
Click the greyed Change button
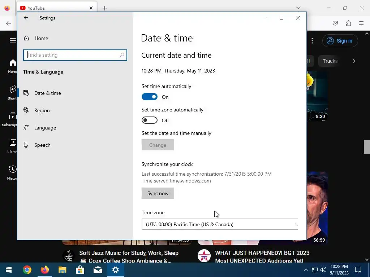[158, 145]
